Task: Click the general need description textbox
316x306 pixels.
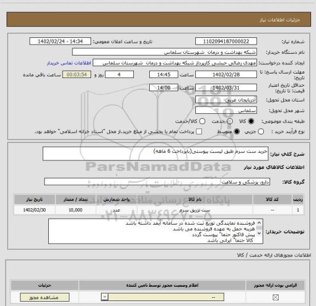Action: (155, 154)
